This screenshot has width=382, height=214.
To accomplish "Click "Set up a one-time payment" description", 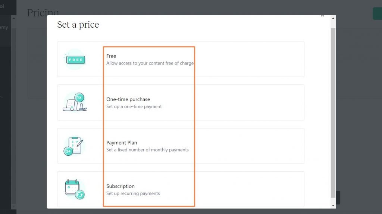I will [x=134, y=106].
